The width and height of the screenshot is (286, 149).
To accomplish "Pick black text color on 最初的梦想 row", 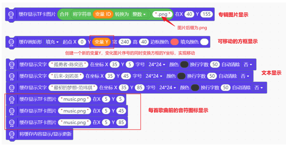I will pos(195,88).
